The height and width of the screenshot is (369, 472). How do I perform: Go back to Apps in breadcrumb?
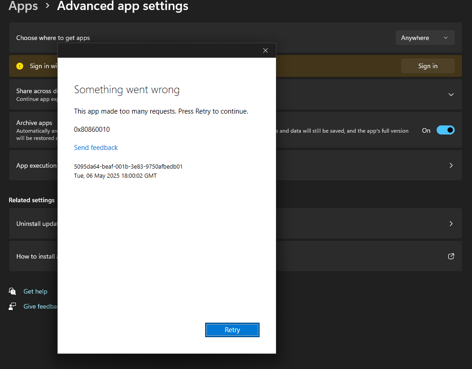coord(23,6)
